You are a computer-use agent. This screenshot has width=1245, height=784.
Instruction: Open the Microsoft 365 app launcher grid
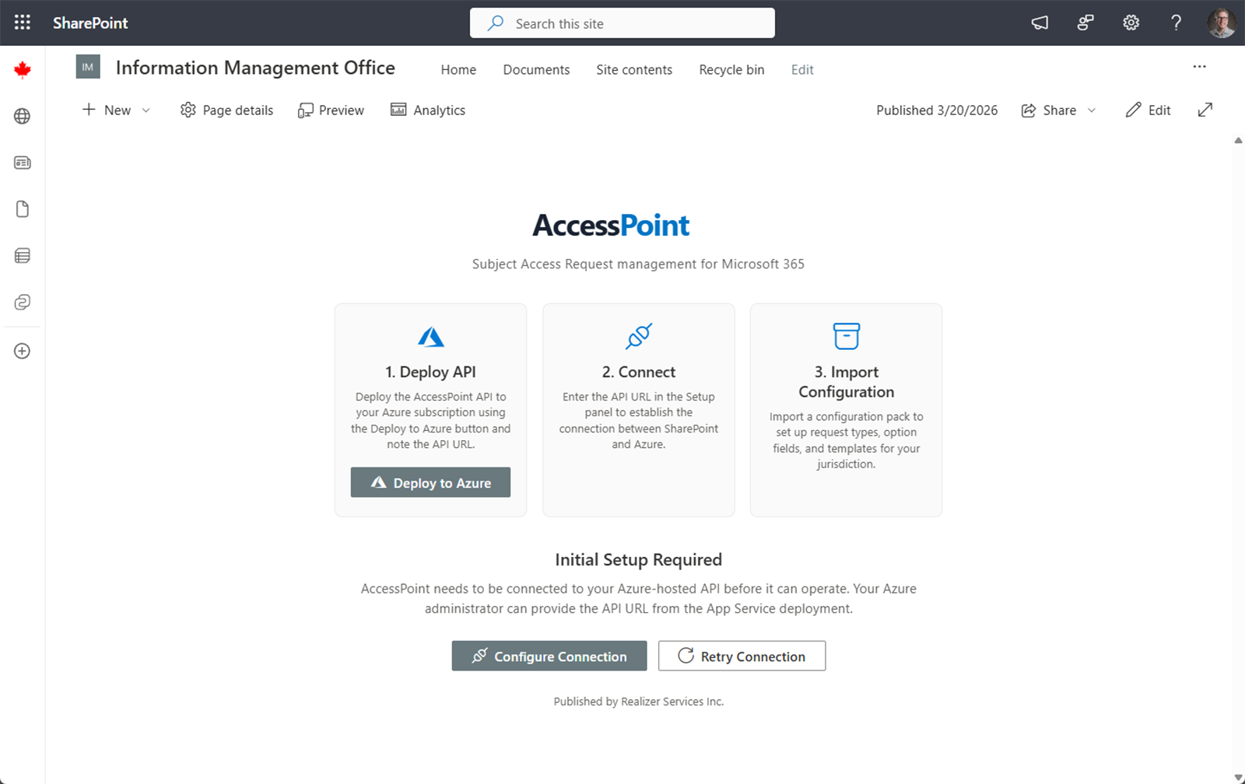(21, 22)
